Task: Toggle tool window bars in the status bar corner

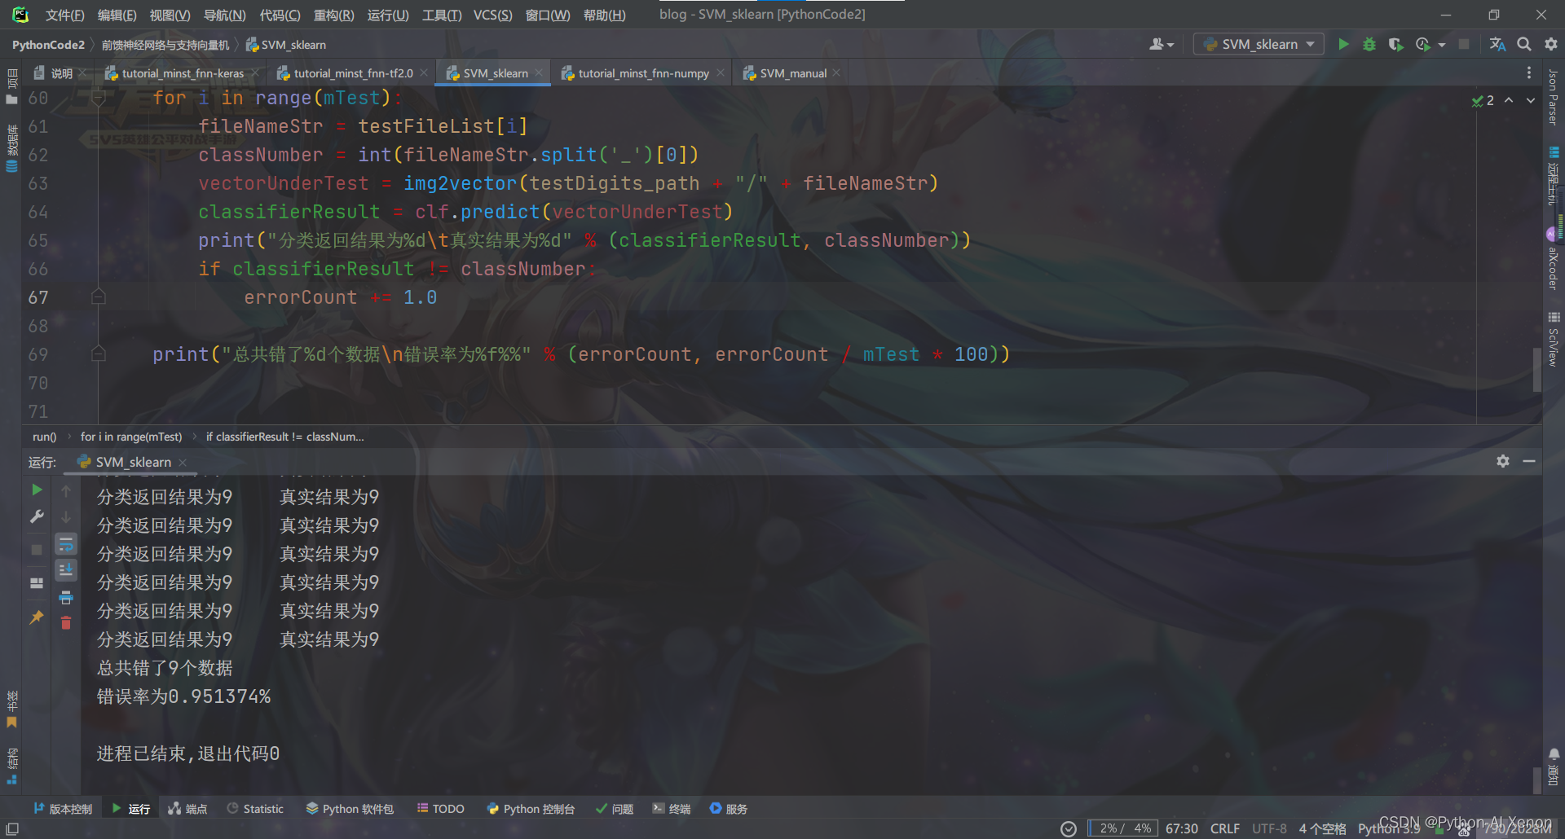Action: (12, 829)
